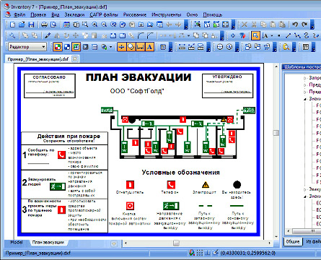Click the Zoom In magnifier icon
The image size is (321, 260).
[x=94, y=25]
